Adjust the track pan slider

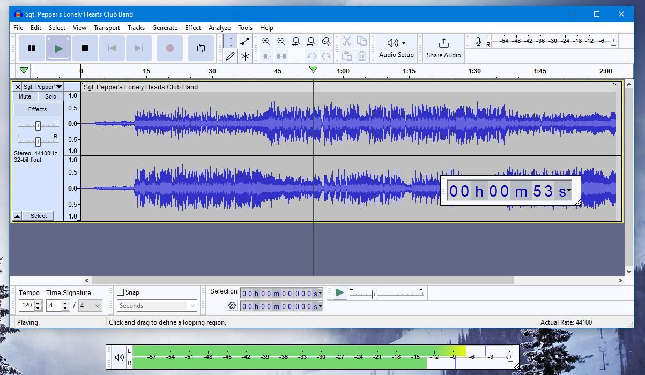[x=38, y=141]
